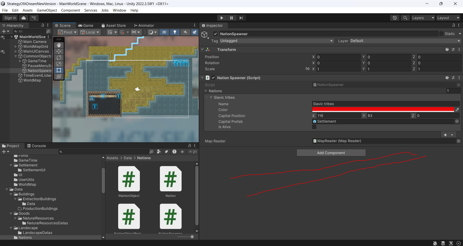This screenshot has width=463, height=246.
Task: Click the Name field Slavic tribes
Action: point(386,104)
